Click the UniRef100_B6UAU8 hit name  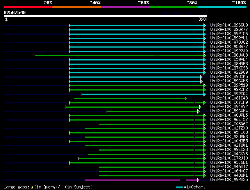[x=229, y=55]
